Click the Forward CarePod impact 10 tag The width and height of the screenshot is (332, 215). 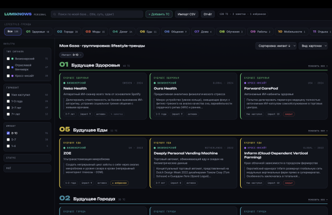click(273, 114)
